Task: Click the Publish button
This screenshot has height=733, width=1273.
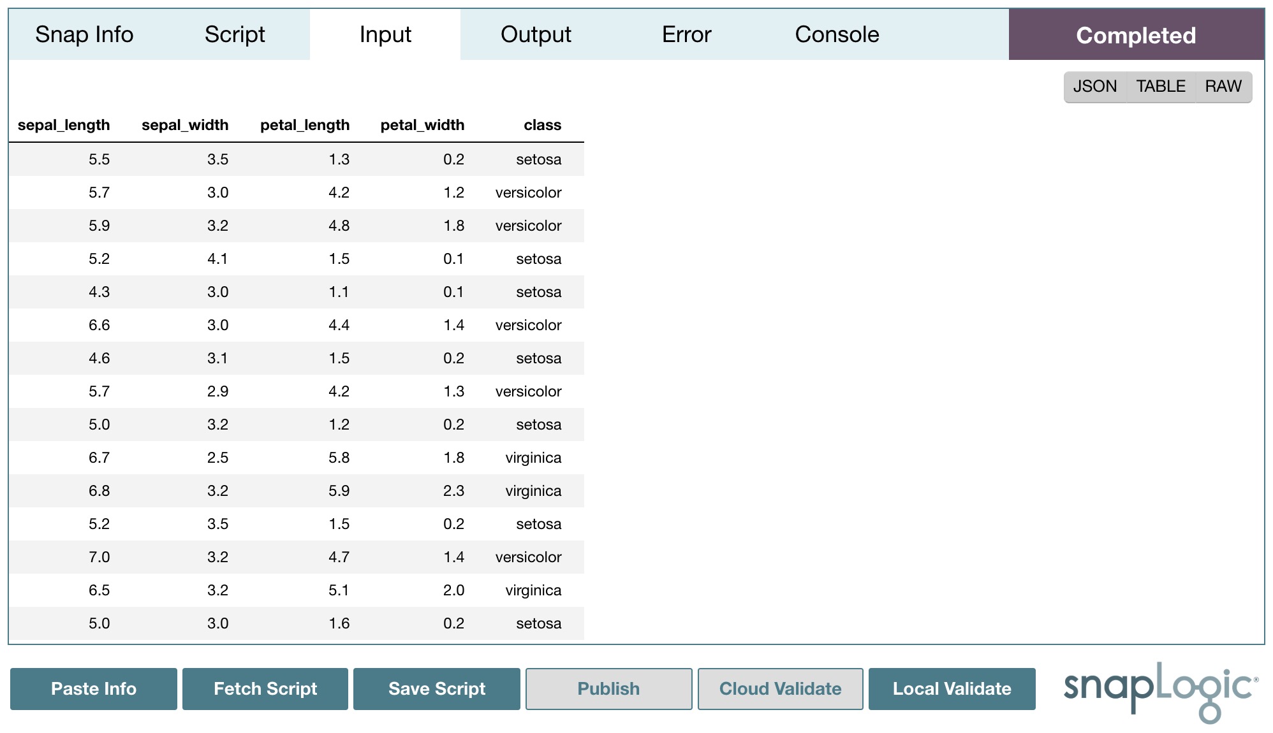Action: (608, 688)
